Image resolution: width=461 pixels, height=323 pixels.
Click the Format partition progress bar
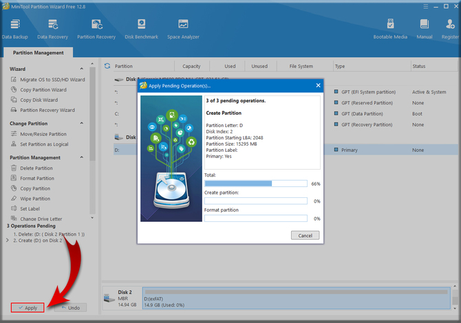click(256, 219)
